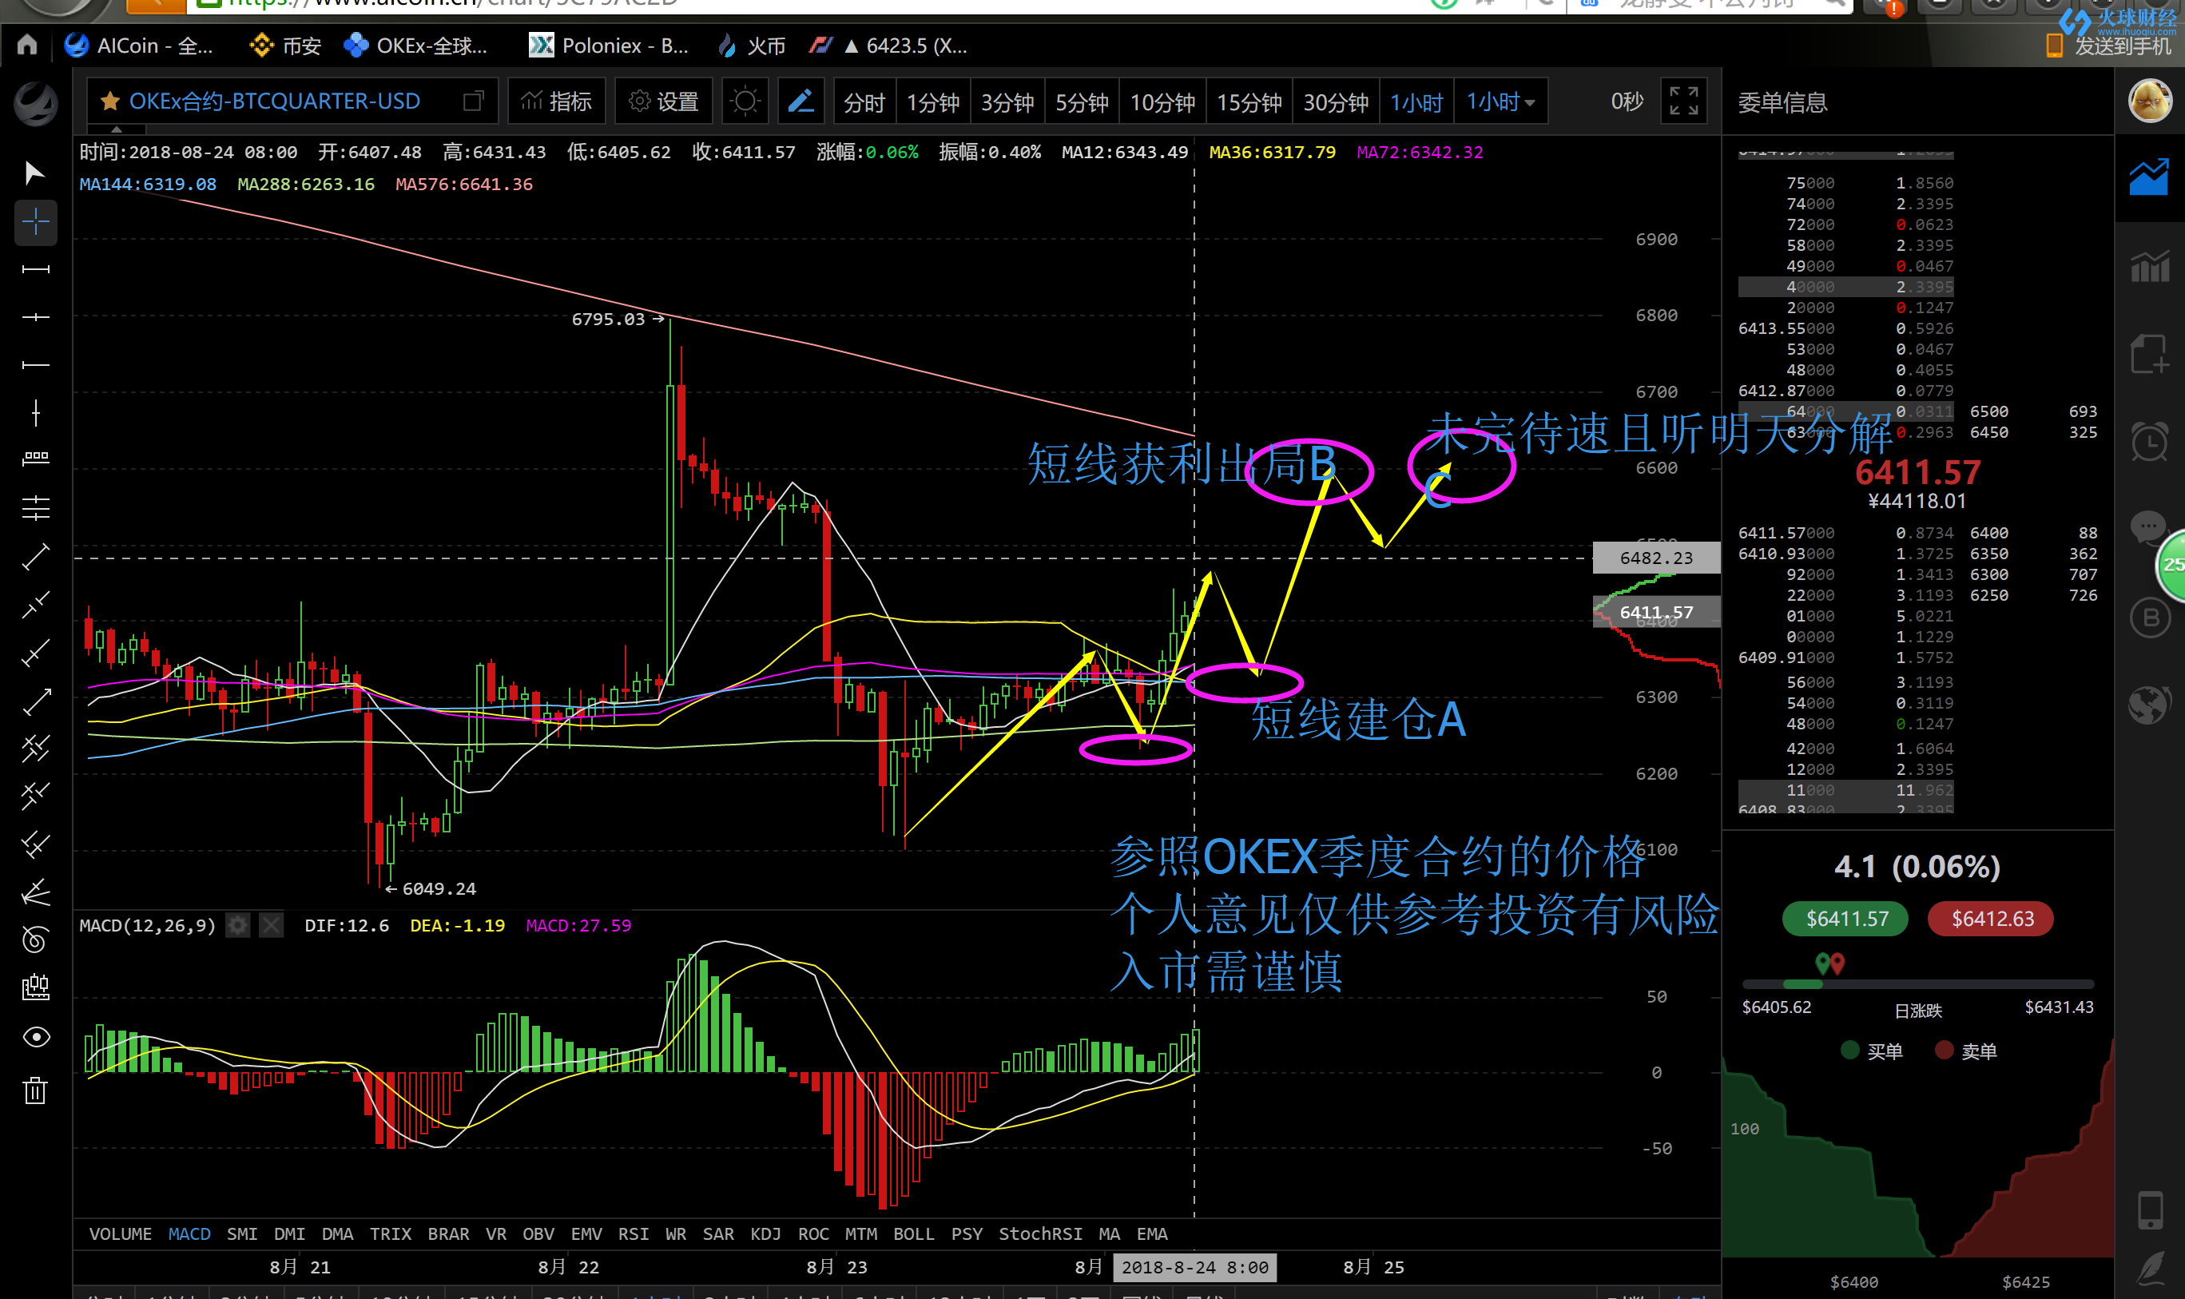Close the MACD indicator panel

click(x=272, y=925)
